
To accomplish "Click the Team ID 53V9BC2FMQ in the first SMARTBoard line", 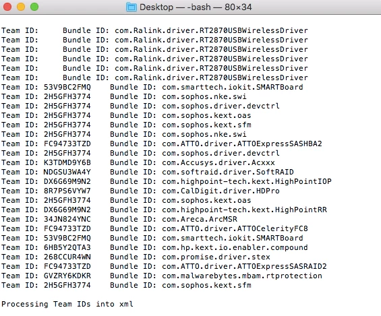I will tap(67, 87).
